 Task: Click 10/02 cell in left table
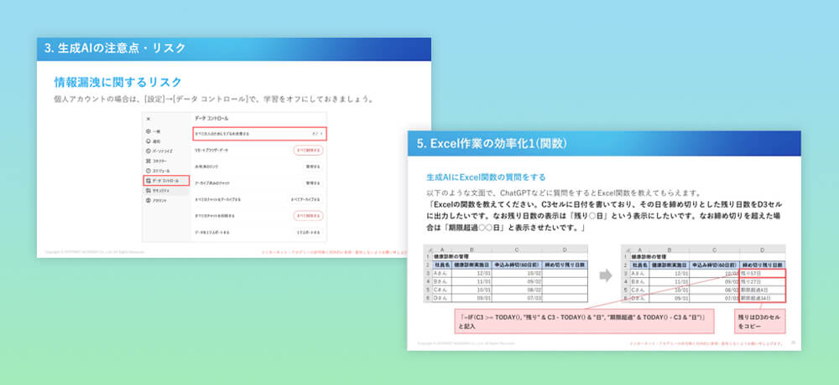coord(516,274)
